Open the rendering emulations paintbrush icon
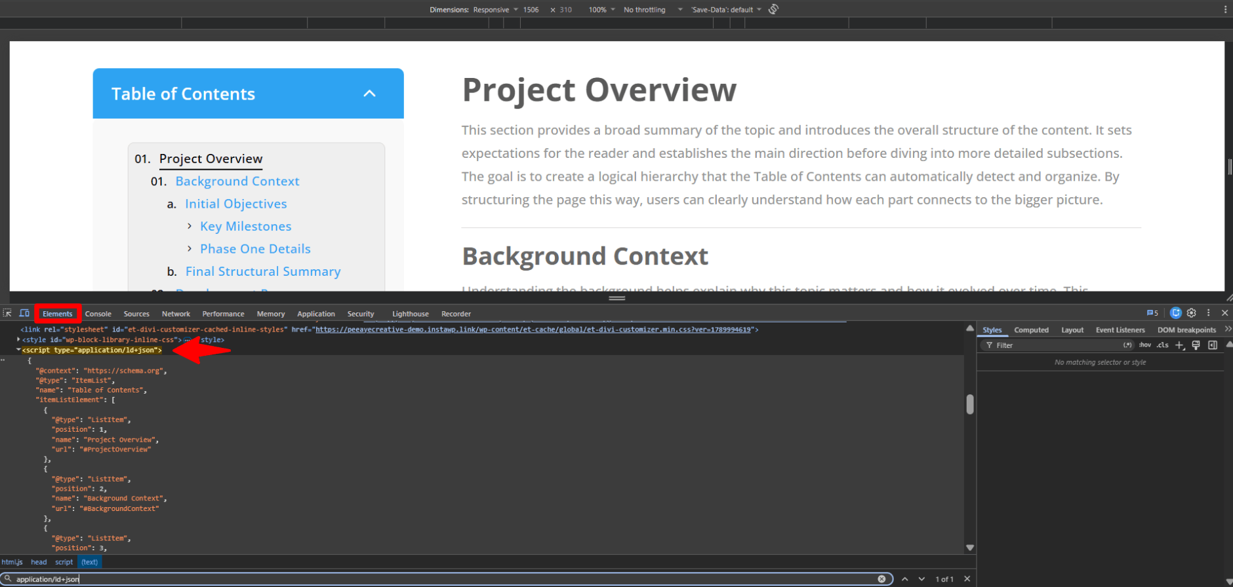Screen dimensions: 1233x587 [x=1196, y=345]
